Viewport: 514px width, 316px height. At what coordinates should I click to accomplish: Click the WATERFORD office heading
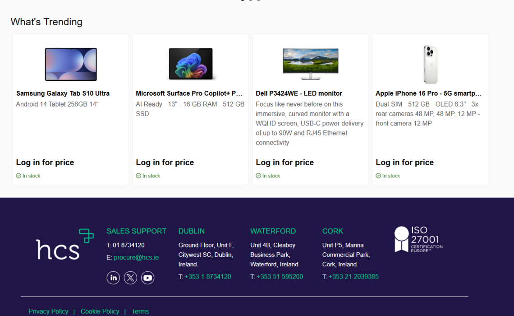click(273, 231)
